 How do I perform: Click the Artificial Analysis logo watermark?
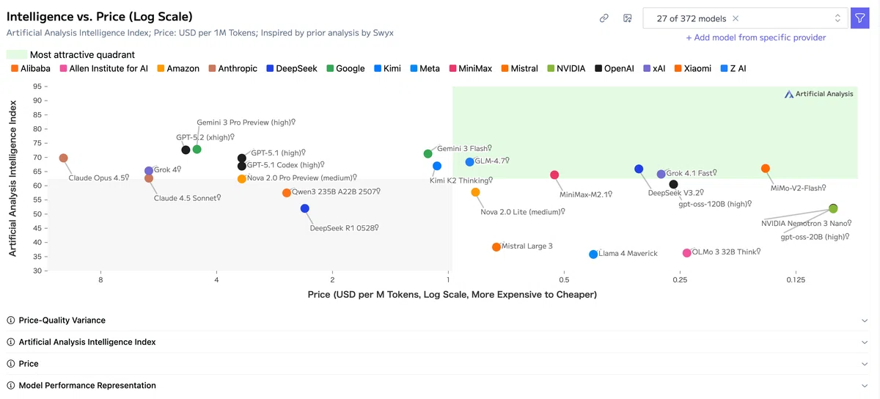pyautogui.click(x=819, y=94)
